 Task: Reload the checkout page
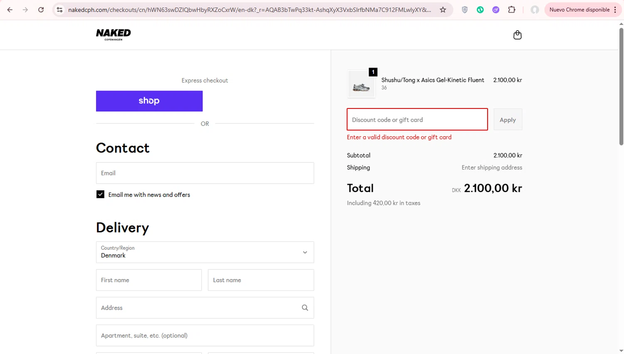[41, 10]
